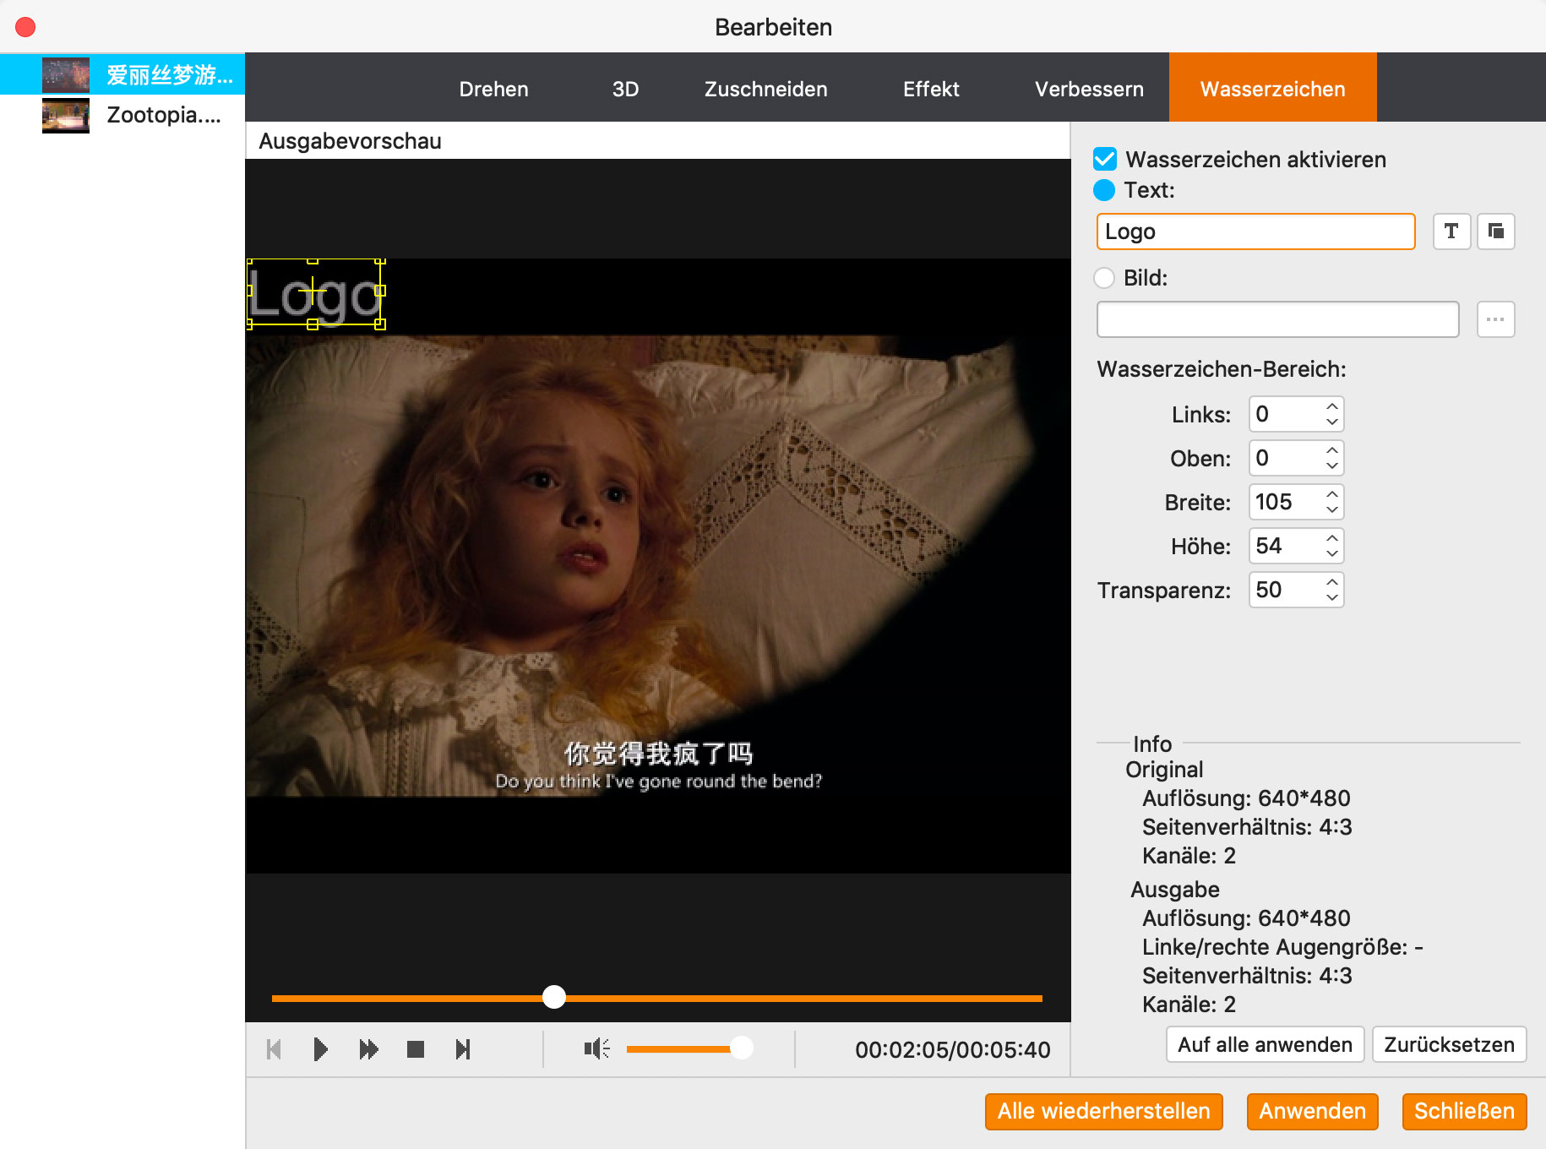Skip to next frame button

tap(463, 1049)
